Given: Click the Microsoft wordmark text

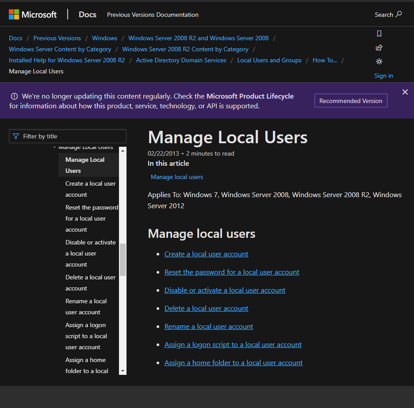Looking at the screenshot, I should [x=39, y=15].
